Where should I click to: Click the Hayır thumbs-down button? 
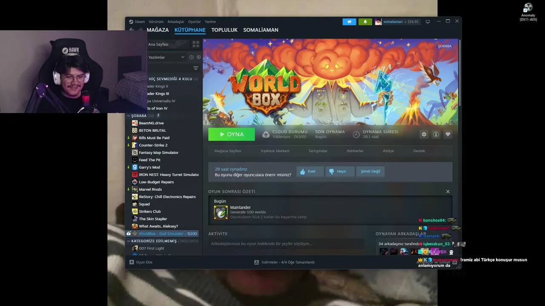pyautogui.click(x=339, y=171)
